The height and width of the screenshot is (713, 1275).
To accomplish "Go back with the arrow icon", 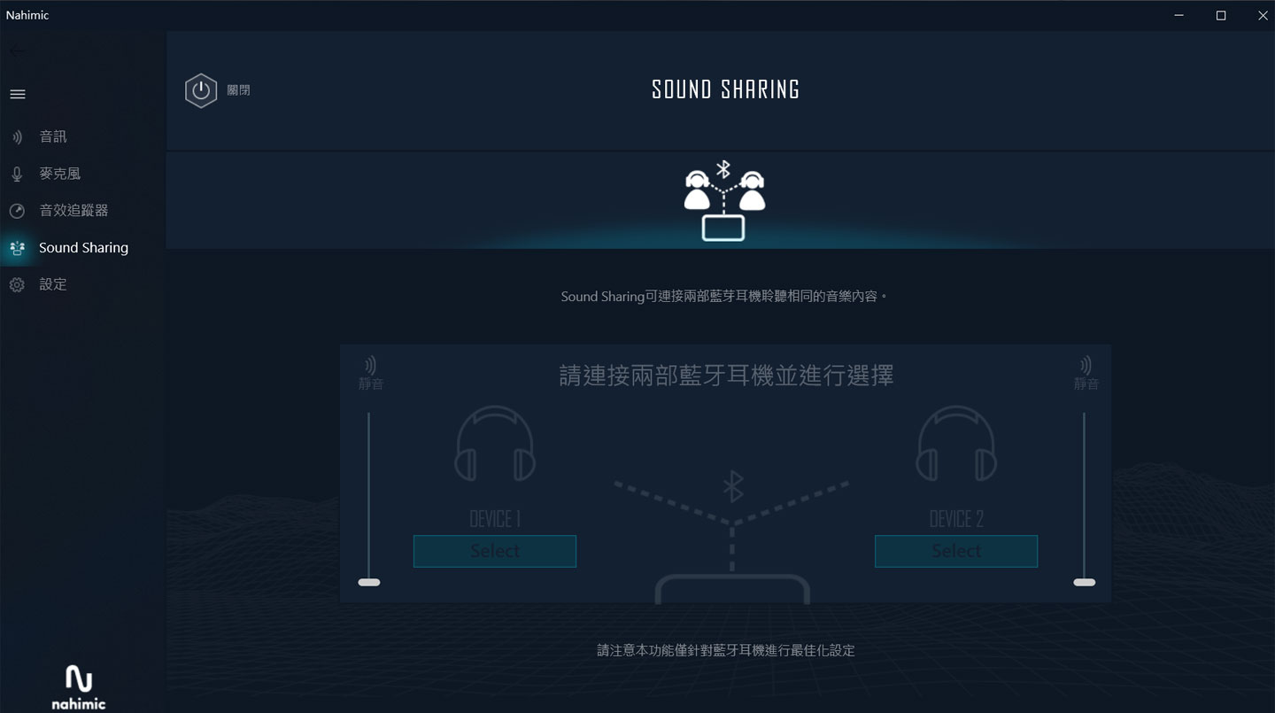I will coord(17,50).
